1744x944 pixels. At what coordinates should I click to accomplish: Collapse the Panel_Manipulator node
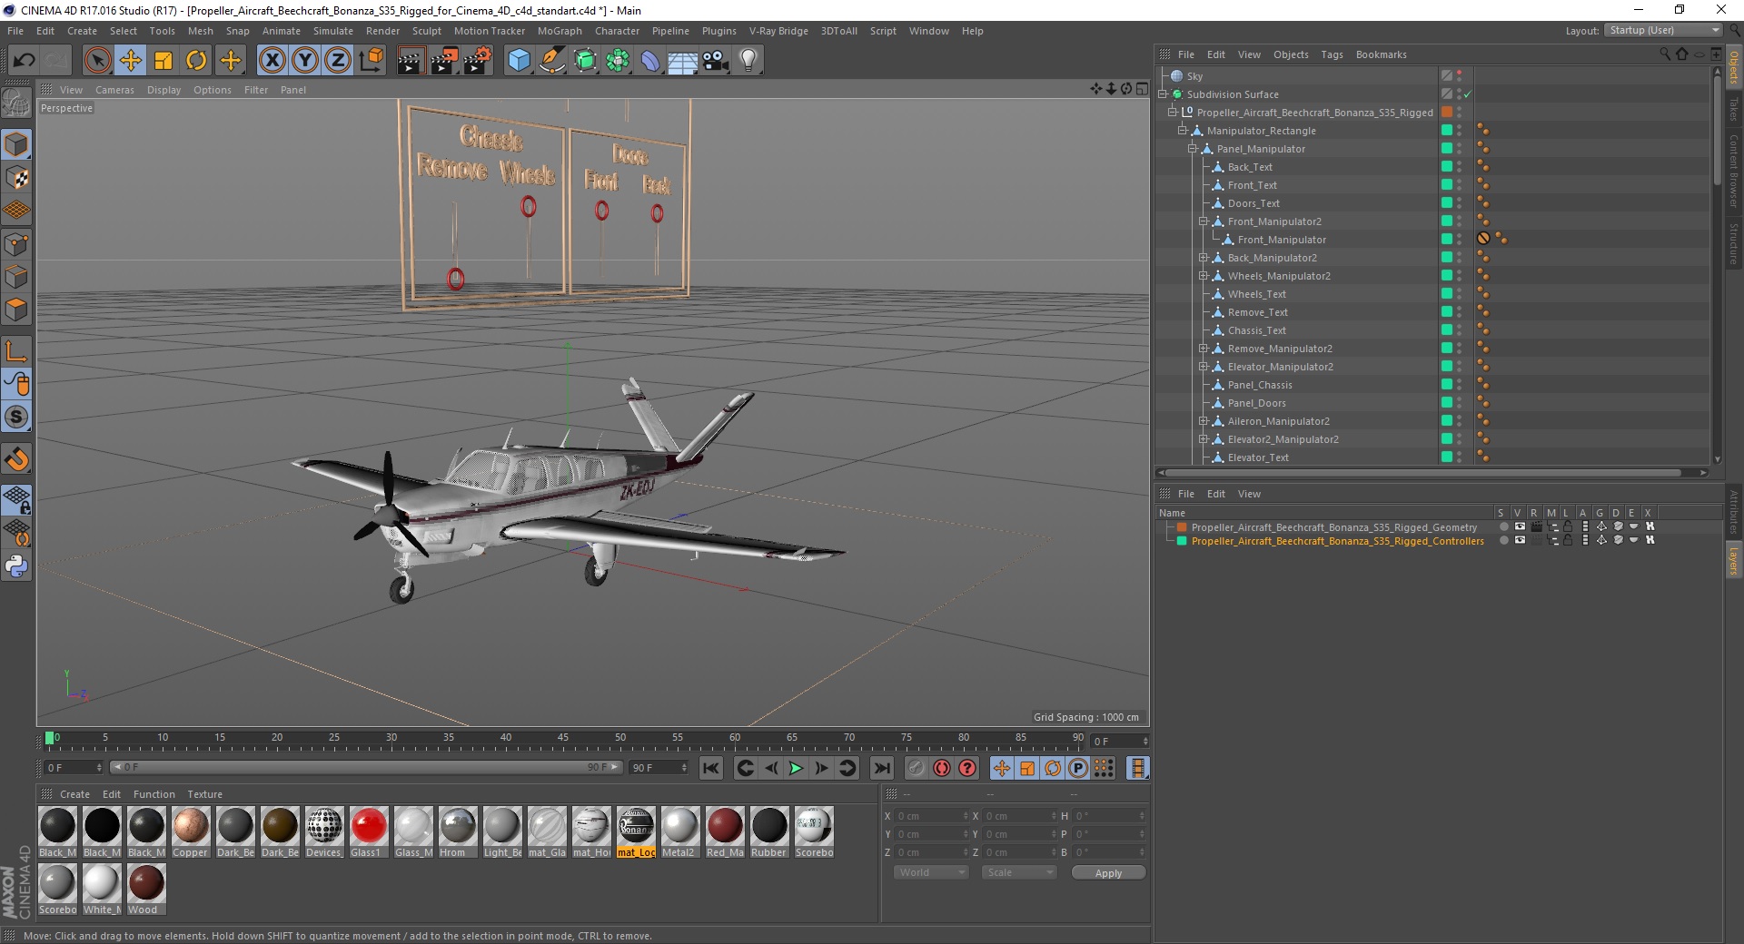click(x=1193, y=149)
